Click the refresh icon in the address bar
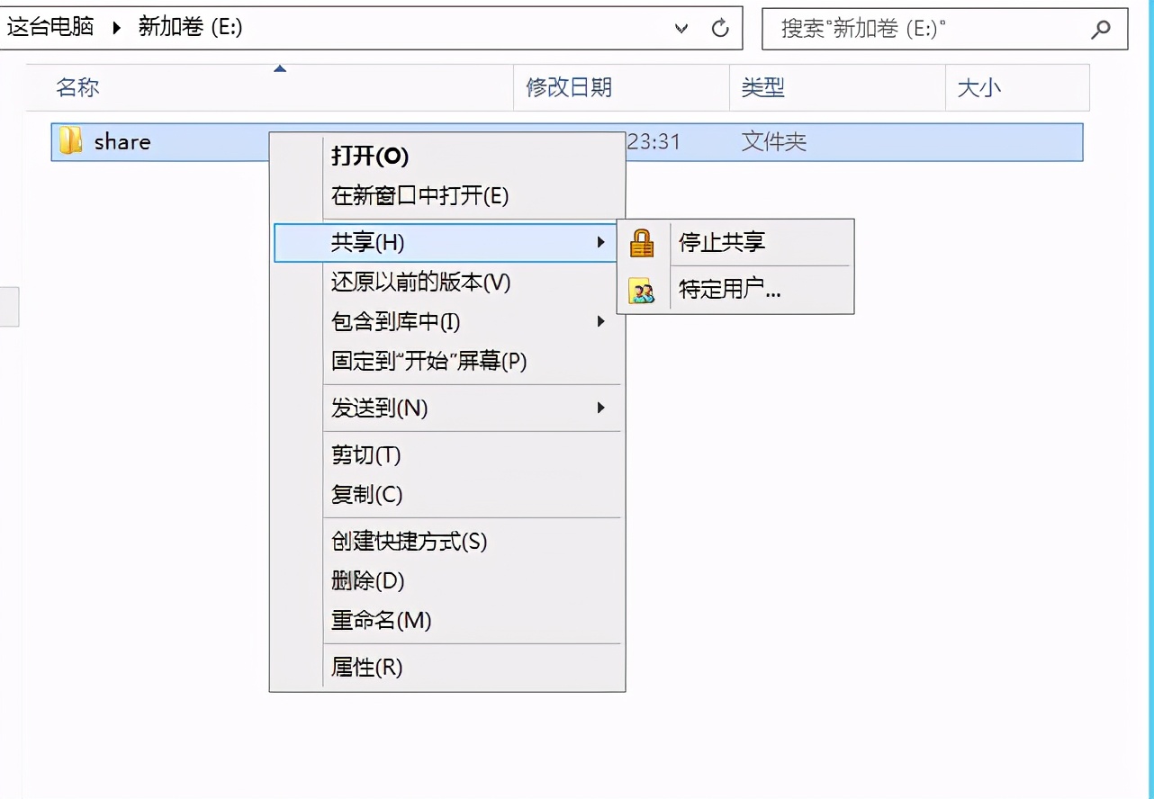 click(x=718, y=28)
